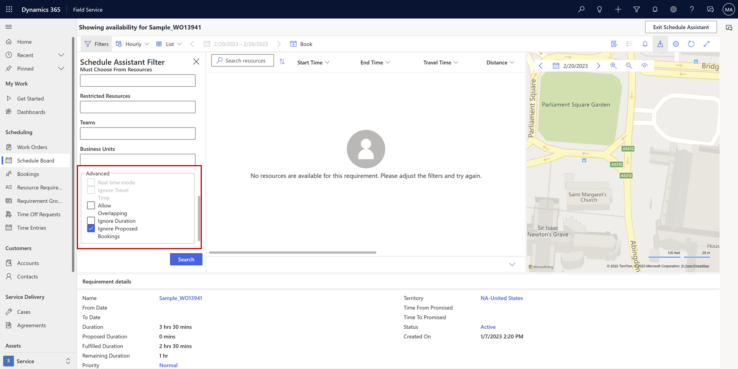Click Must Choose From Resources field
The image size is (738, 369).
(138, 81)
